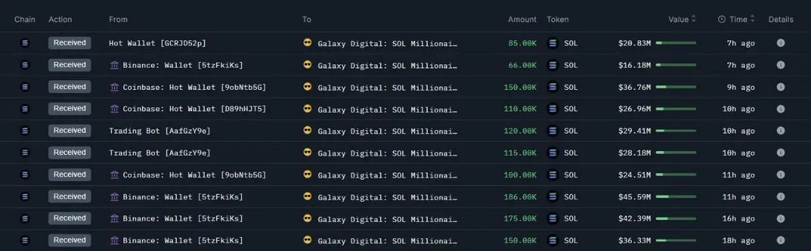
Task: Click SOL token icon in the 186.00K row
Action: click(x=553, y=197)
